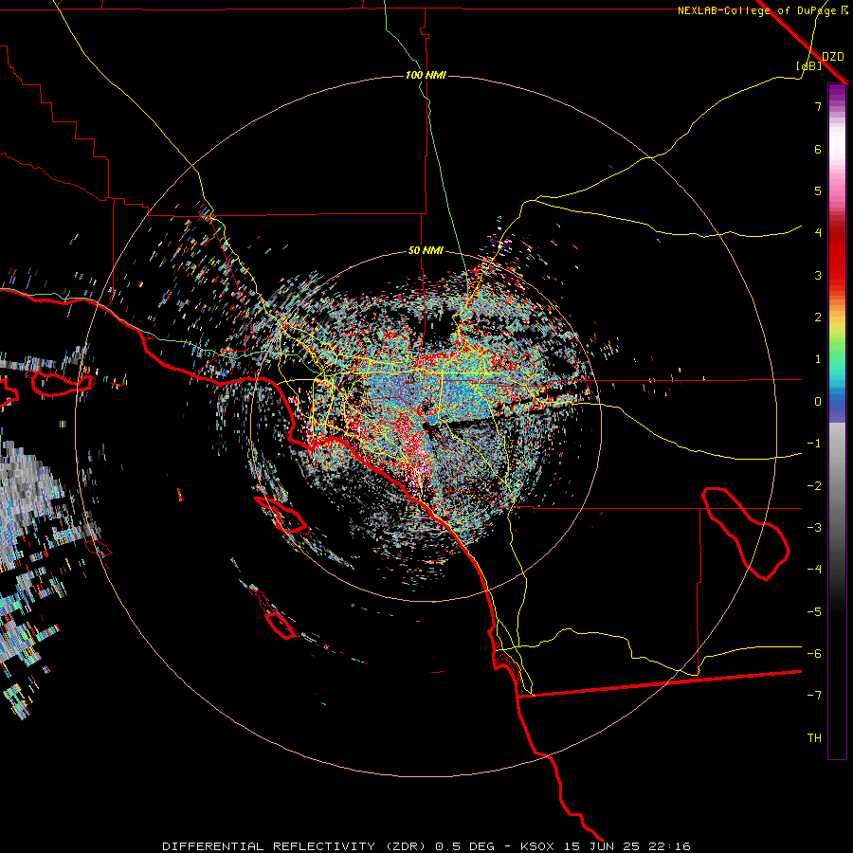Click the DZD product label
The image size is (853, 853).
(x=833, y=56)
